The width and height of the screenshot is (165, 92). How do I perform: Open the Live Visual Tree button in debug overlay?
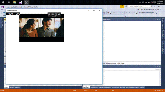49,15
